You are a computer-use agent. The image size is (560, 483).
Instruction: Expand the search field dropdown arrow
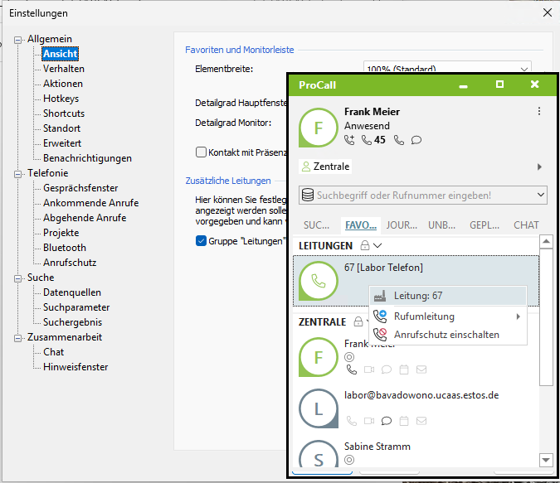[541, 195]
